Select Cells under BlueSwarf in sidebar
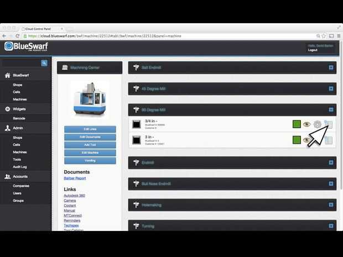 pos(17,92)
